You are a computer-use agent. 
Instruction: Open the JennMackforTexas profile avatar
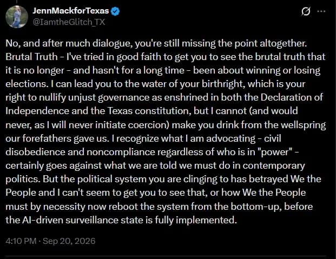tap(16, 17)
